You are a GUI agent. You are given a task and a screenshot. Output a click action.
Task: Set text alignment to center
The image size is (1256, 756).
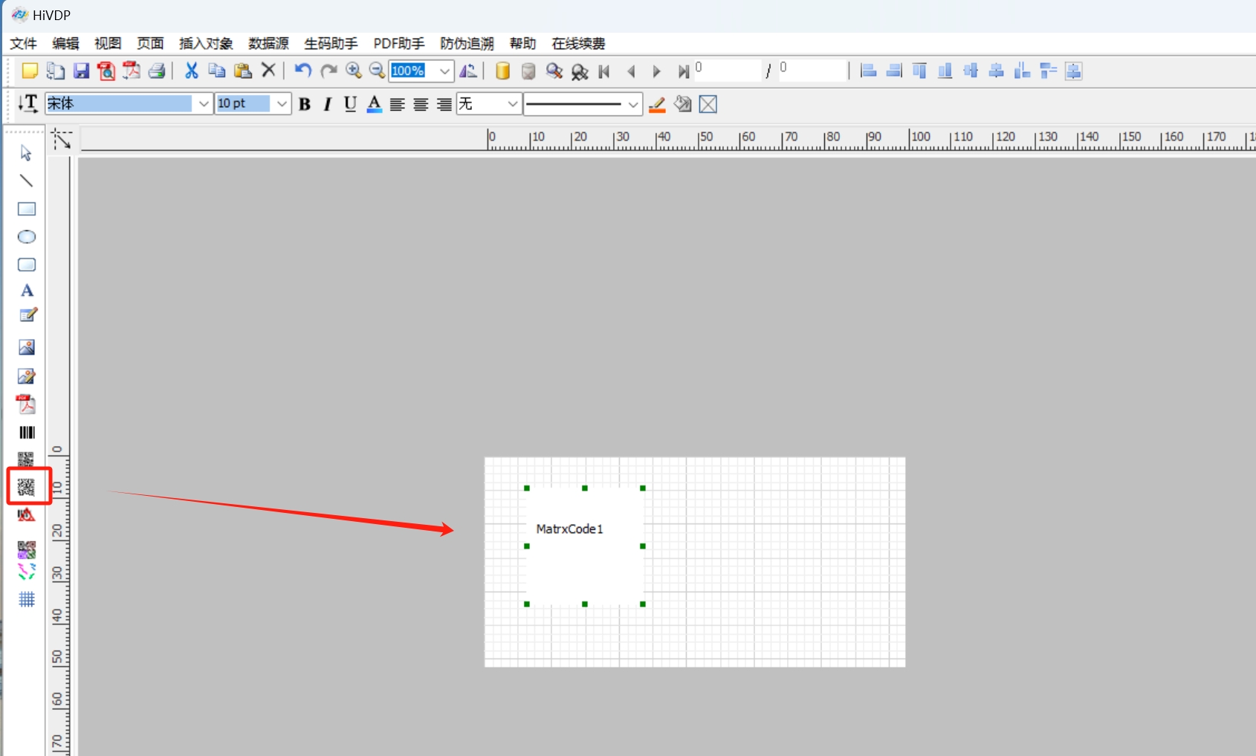[421, 104]
